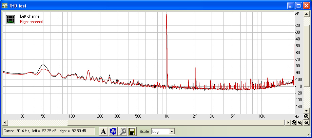Save the graph using the floppy disk icon
Screen dimensions: 312x138
[x=131, y=131]
